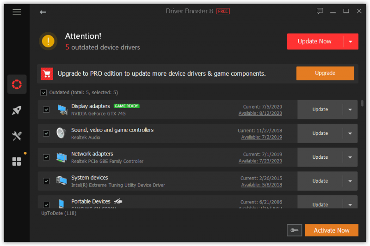This screenshot has height=246, width=370.
Task: Expand Realtek Audio update options arrow
Action: point(350,133)
